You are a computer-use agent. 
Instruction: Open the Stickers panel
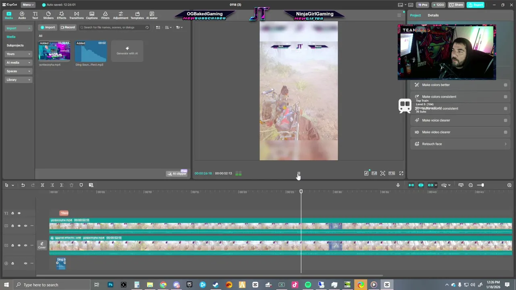pos(48,15)
